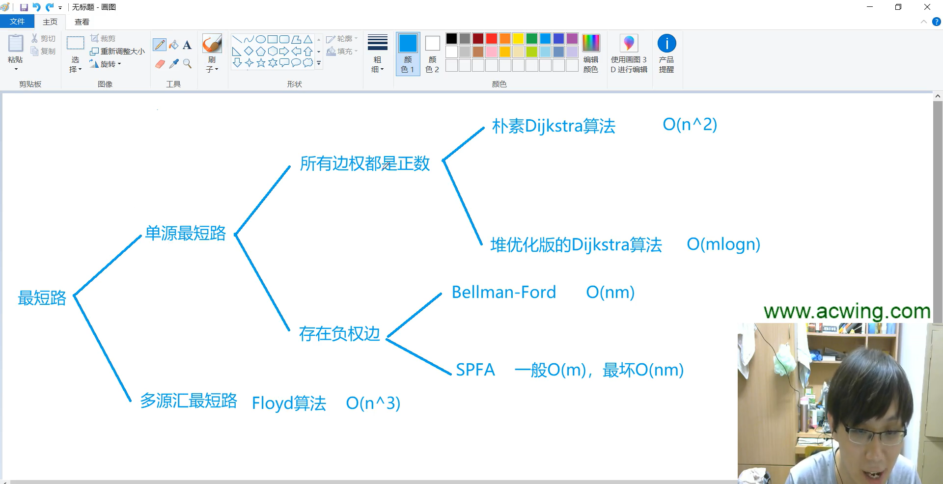
Task: Select the rectangle shape
Action: pyautogui.click(x=273, y=39)
